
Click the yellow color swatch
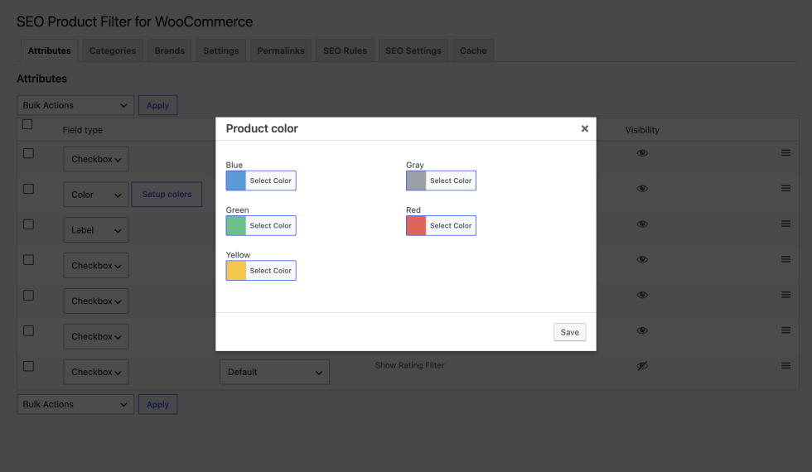pos(236,271)
